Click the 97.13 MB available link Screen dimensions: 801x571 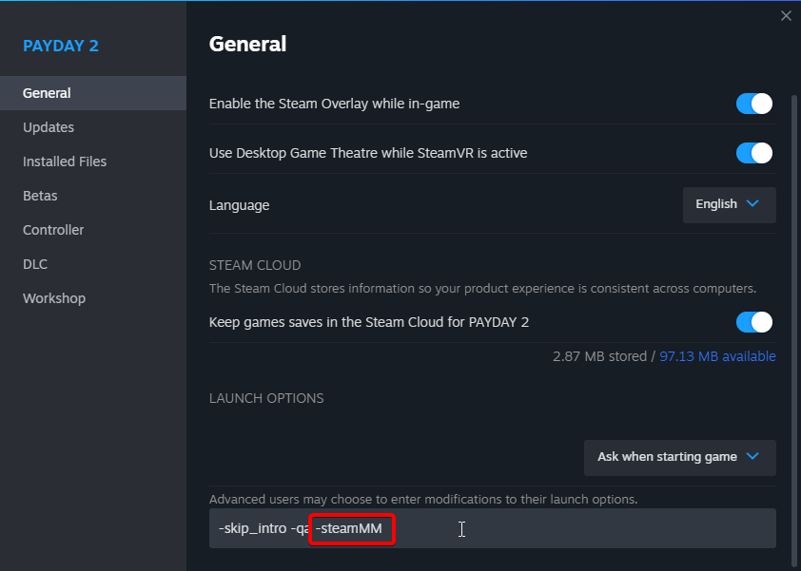click(717, 356)
